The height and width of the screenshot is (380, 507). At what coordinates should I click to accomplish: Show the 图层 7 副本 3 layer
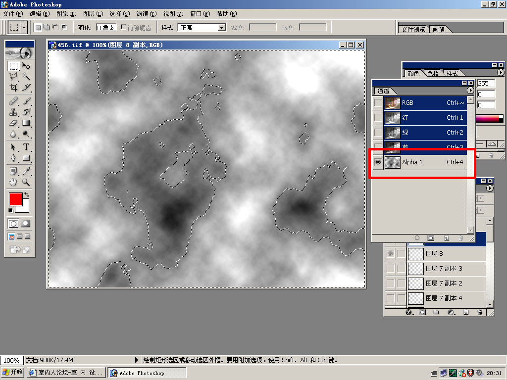pos(391,269)
